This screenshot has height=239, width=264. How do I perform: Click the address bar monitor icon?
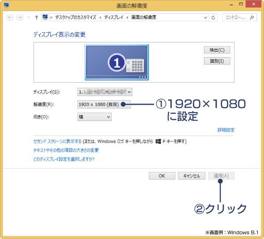(x=45, y=17)
